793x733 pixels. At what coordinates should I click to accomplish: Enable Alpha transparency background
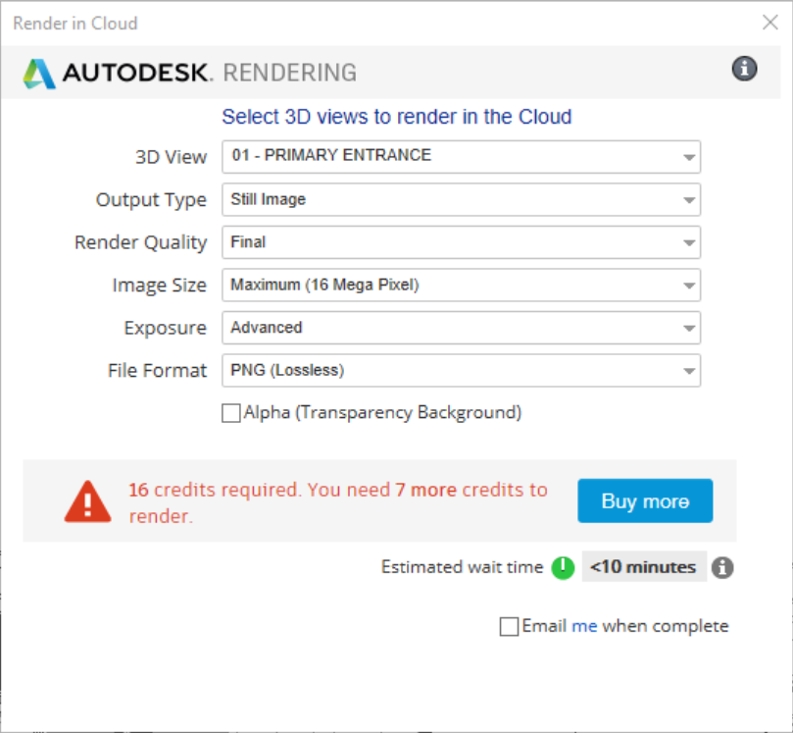[230, 412]
